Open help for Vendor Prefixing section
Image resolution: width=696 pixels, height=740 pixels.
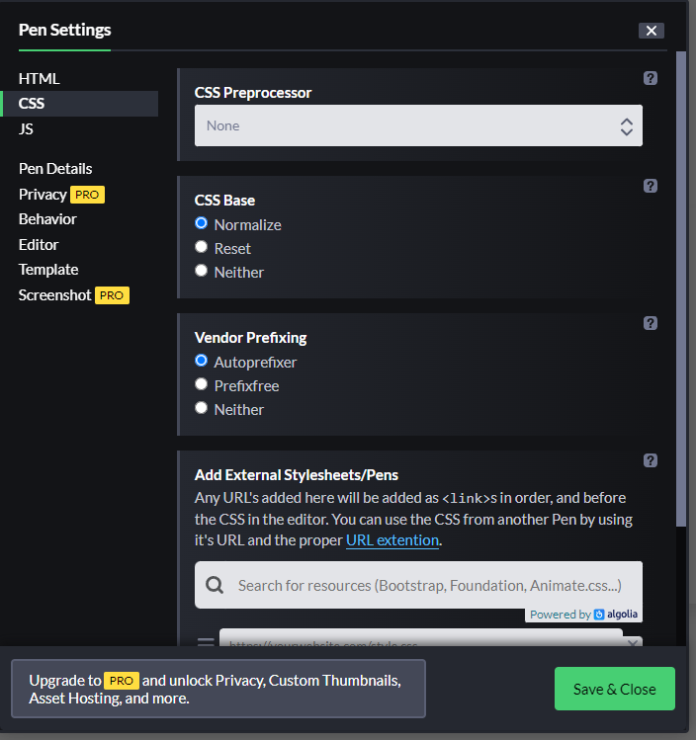(651, 323)
